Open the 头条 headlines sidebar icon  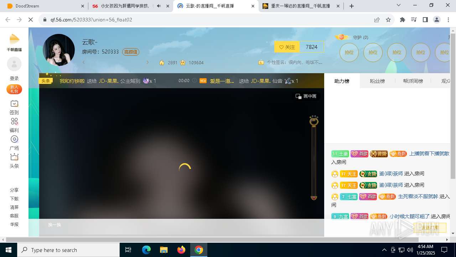(x=14, y=157)
